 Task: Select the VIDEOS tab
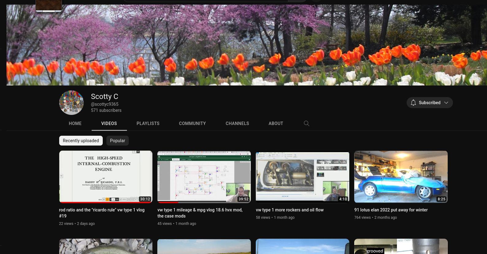[109, 123]
